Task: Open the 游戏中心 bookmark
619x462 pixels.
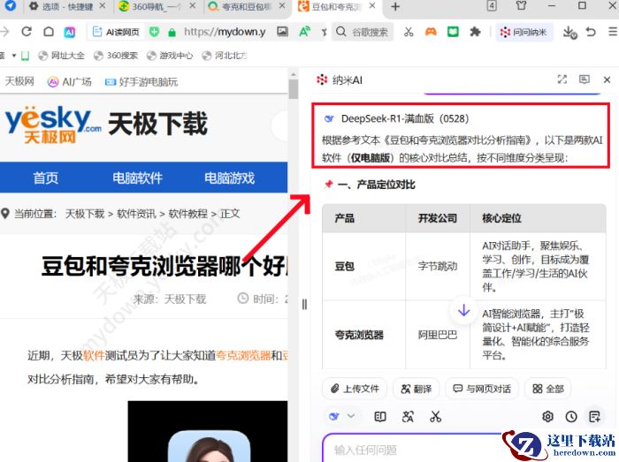Action: pos(170,56)
